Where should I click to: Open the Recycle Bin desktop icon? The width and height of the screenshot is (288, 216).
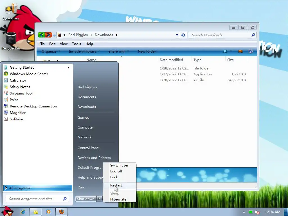(11, 41)
